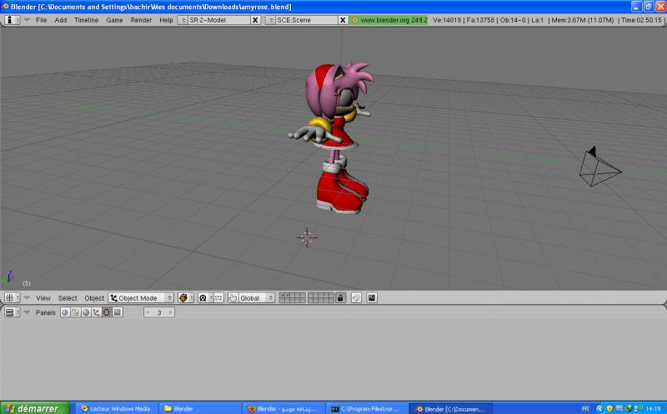667x414 pixels.
Task: Open the 3D View menu
Action: [43, 298]
